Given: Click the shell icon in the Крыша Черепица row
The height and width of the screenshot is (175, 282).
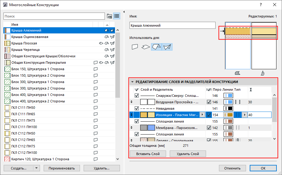Looking at the screenshot, I should click(112, 50).
